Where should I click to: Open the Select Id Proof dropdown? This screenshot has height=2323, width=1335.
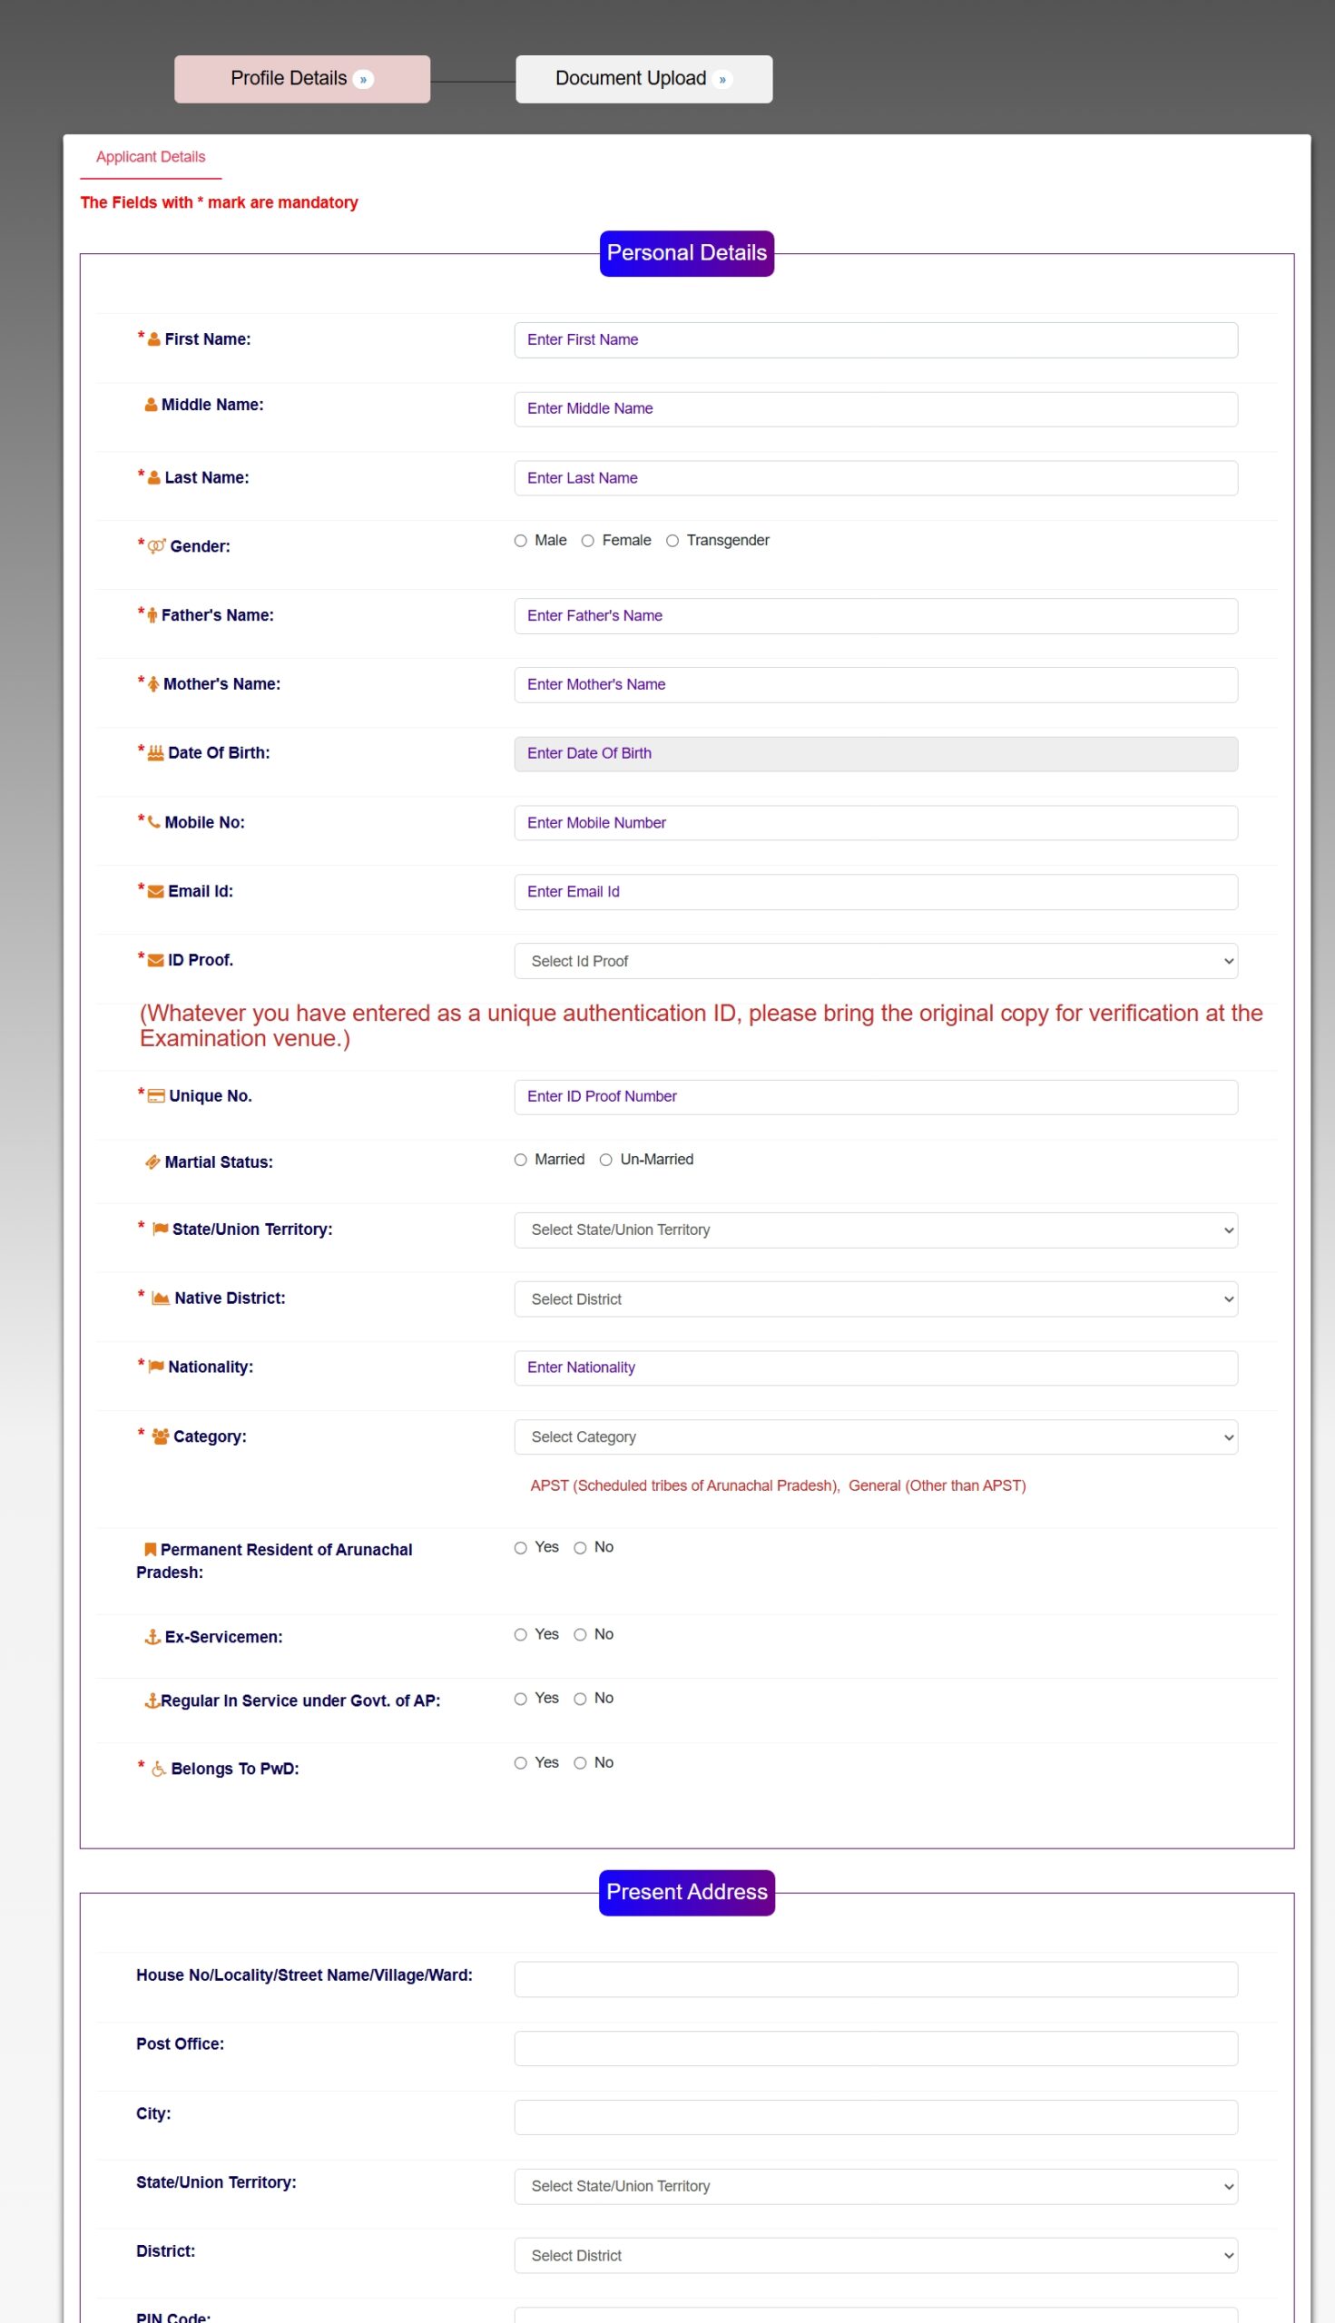point(876,961)
